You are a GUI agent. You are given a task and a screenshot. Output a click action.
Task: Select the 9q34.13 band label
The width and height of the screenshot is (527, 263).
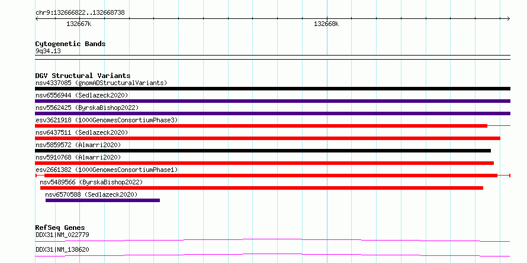tap(48, 51)
